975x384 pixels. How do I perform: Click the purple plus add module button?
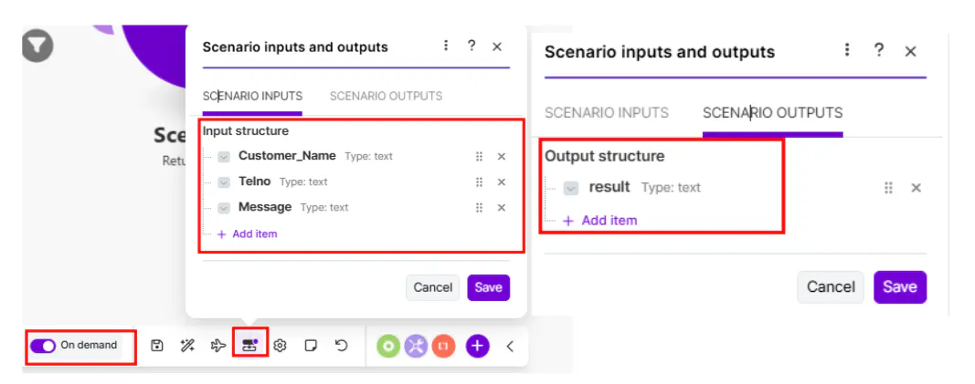pyautogui.click(x=478, y=346)
